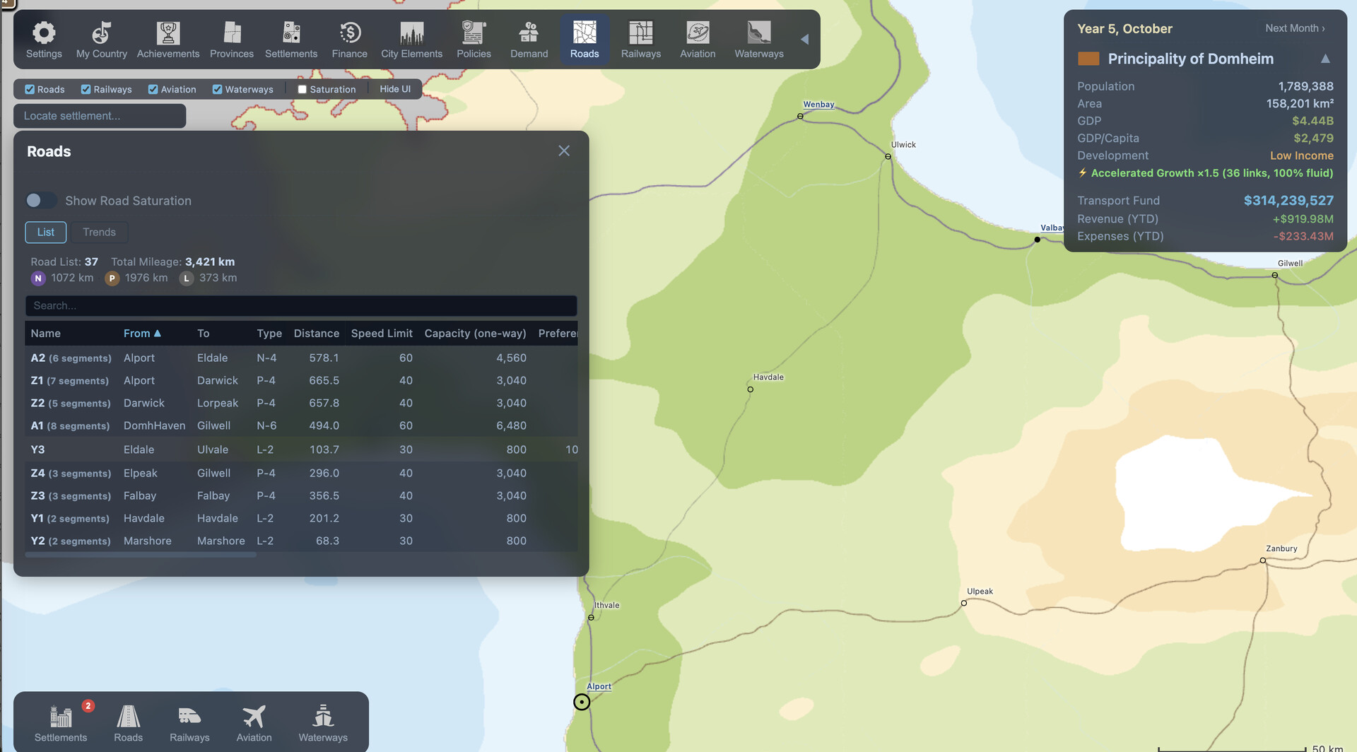Collapse the top toolbar with left arrow

tap(804, 40)
